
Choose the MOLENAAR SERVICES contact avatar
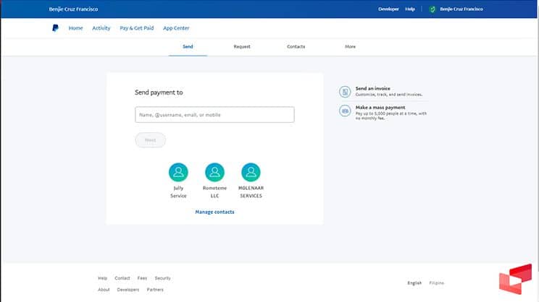click(x=251, y=172)
